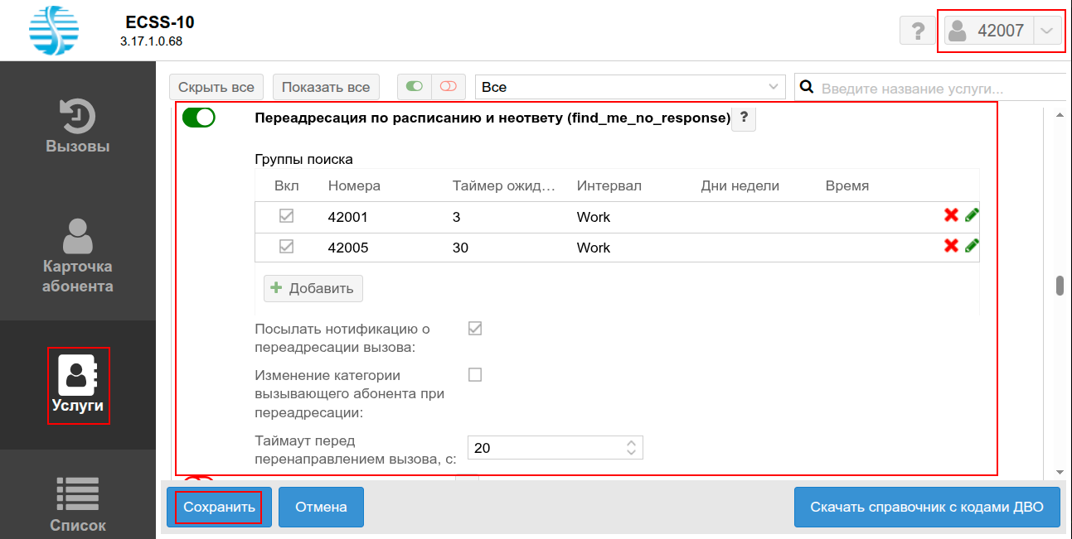Delete search group row 42001
The width and height of the screenshot is (1072, 539).
pos(951,215)
